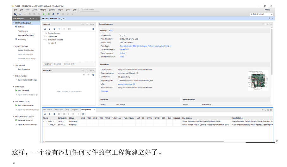
Task: Click the Not defined top module link
Action: (x=124, y=50)
